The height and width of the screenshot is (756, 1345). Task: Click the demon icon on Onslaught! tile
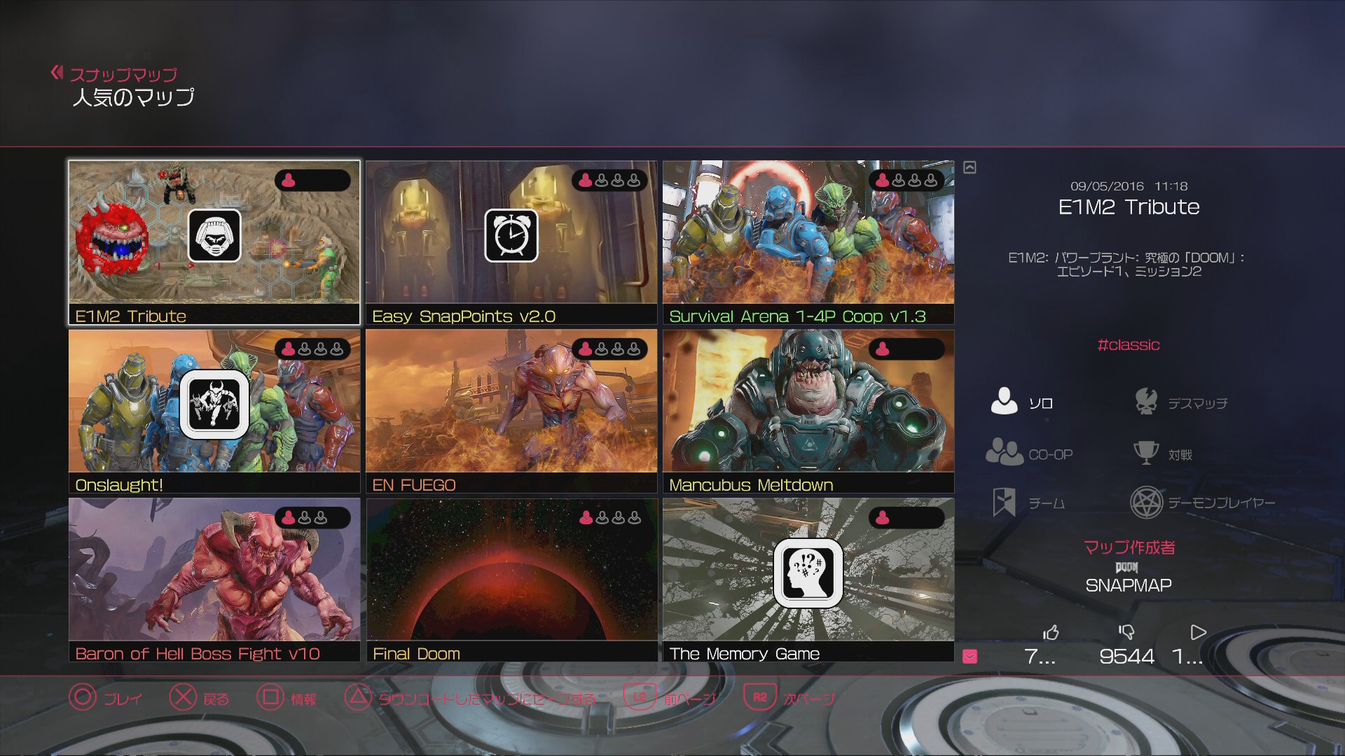click(x=214, y=405)
